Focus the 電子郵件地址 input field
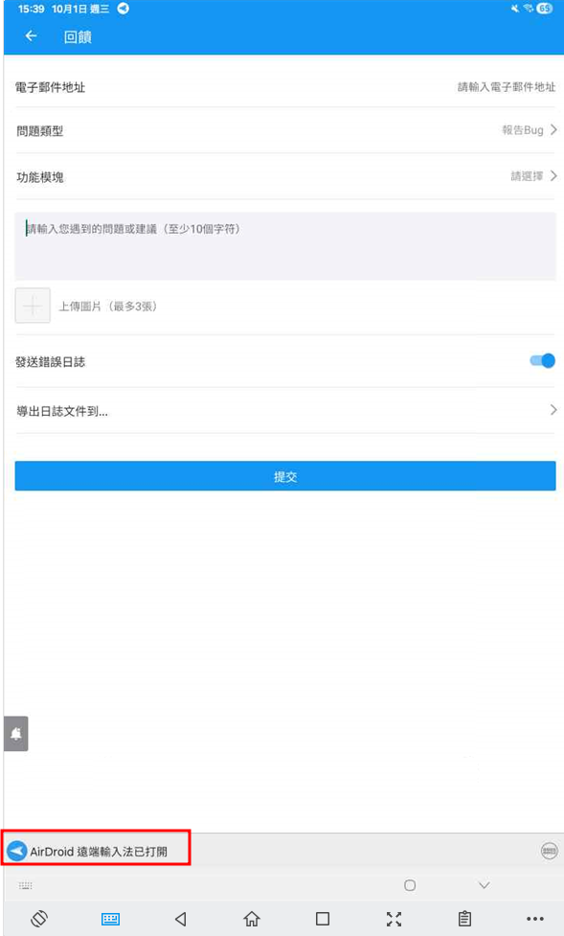564x936 pixels. 285,87
